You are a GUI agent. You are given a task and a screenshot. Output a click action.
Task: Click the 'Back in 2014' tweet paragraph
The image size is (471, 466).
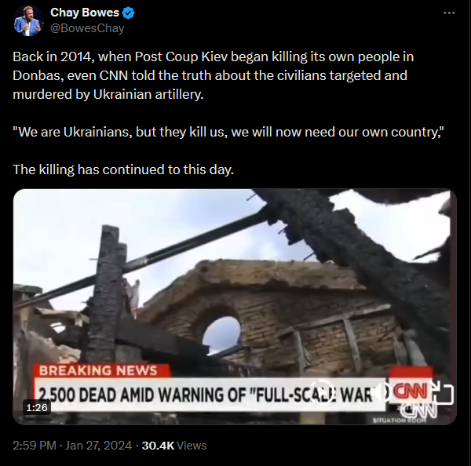coord(214,75)
